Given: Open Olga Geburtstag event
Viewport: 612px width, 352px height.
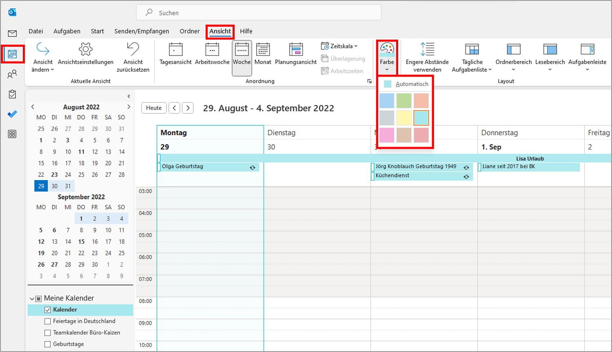Looking at the screenshot, I should pyautogui.click(x=208, y=167).
